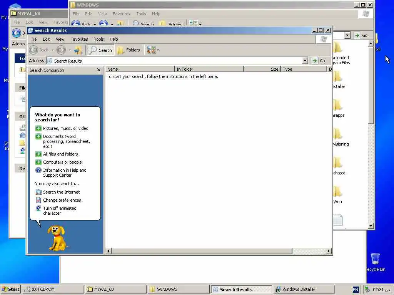Click the Start button

pos(10,289)
